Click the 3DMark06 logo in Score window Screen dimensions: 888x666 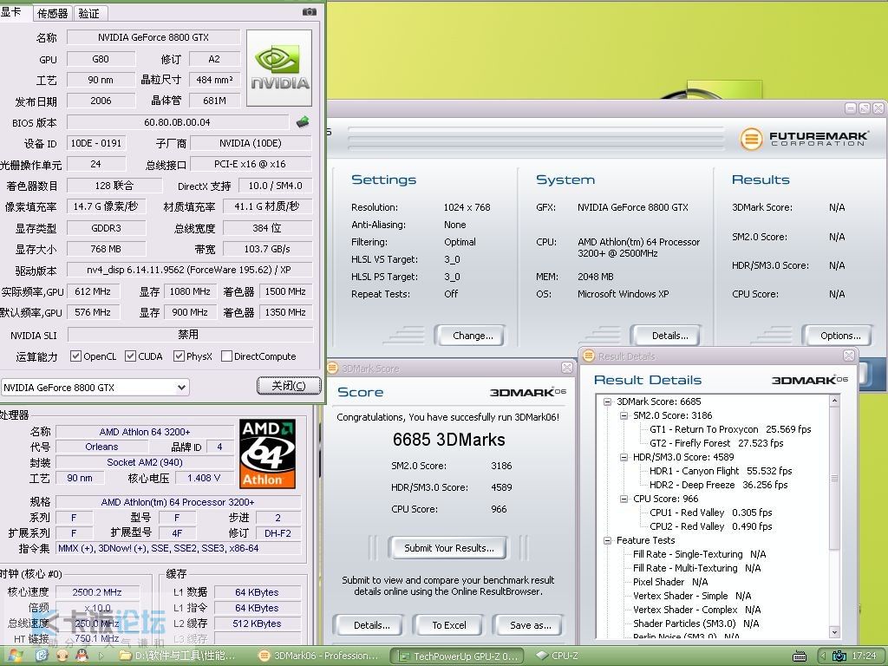click(528, 392)
